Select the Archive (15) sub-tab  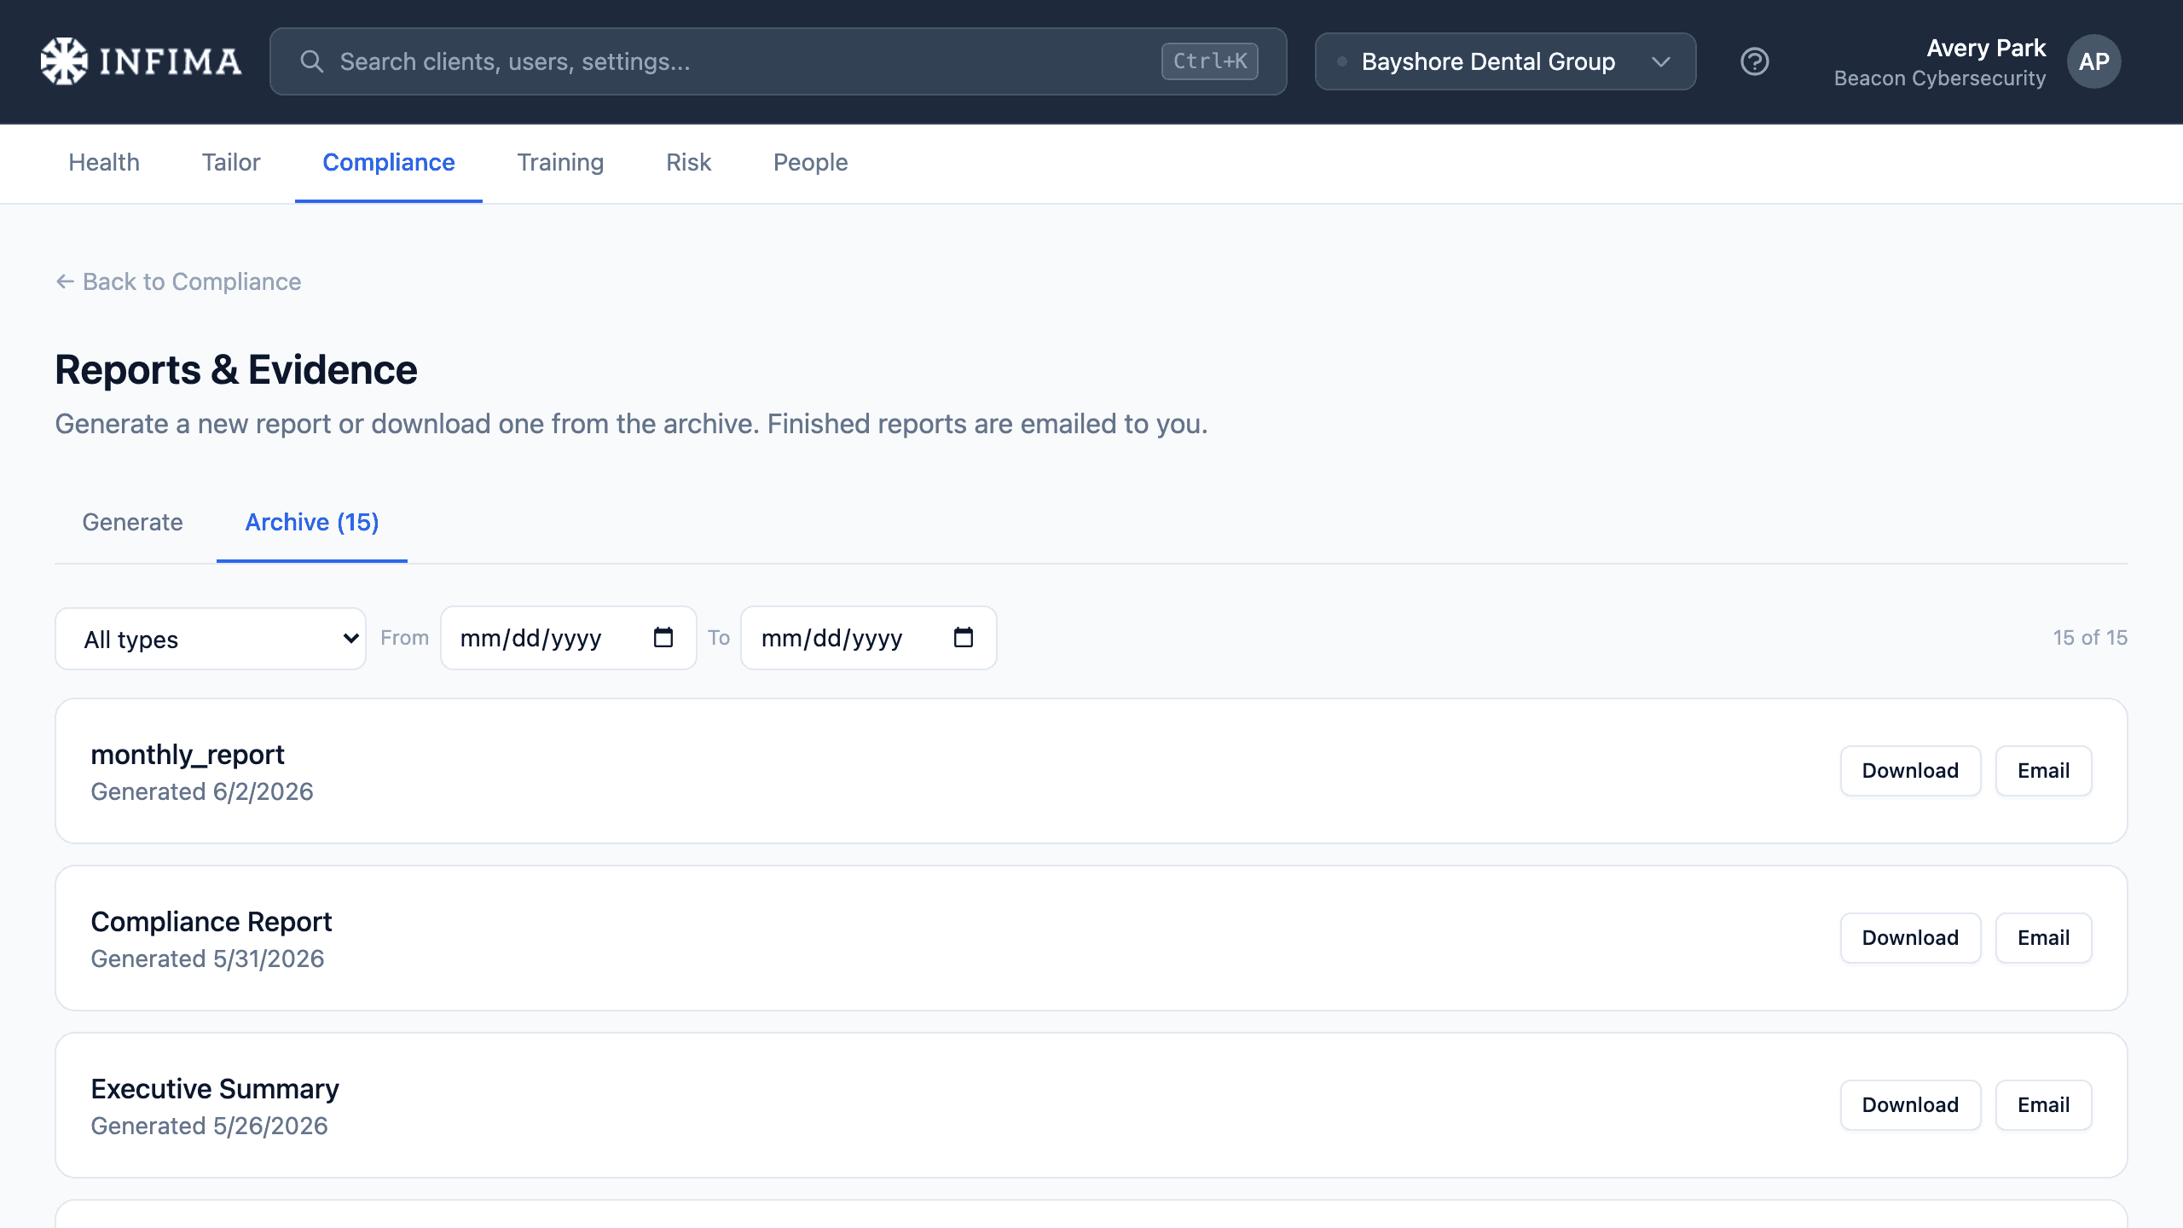click(312, 522)
